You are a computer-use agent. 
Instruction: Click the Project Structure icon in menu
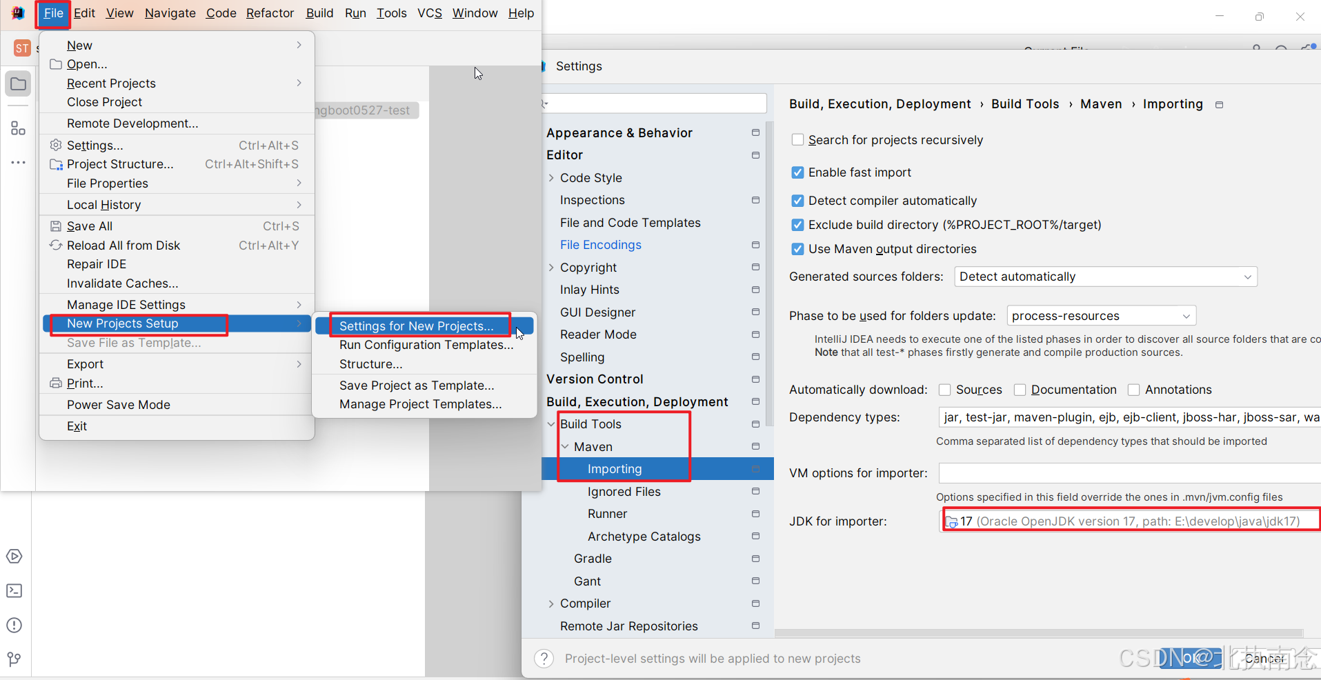pyautogui.click(x=56, y=164)
